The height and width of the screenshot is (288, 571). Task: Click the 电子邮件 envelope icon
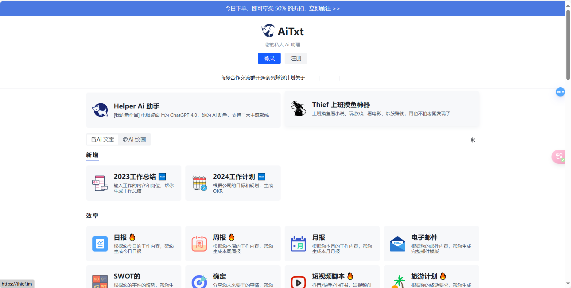398,244
